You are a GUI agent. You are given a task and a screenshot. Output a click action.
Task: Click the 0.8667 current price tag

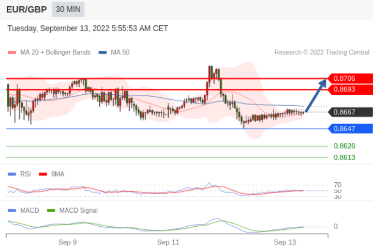click(350, 112)
